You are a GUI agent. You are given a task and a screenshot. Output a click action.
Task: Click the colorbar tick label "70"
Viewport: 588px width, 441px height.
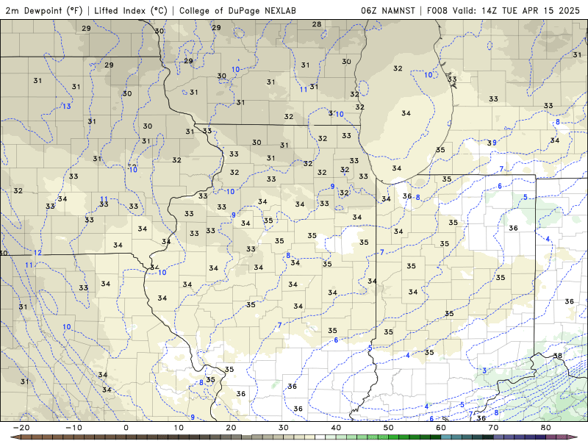493,428
